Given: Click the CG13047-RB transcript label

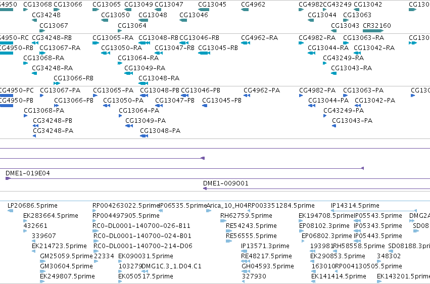Looking at the screenshot, I should 174,48.
